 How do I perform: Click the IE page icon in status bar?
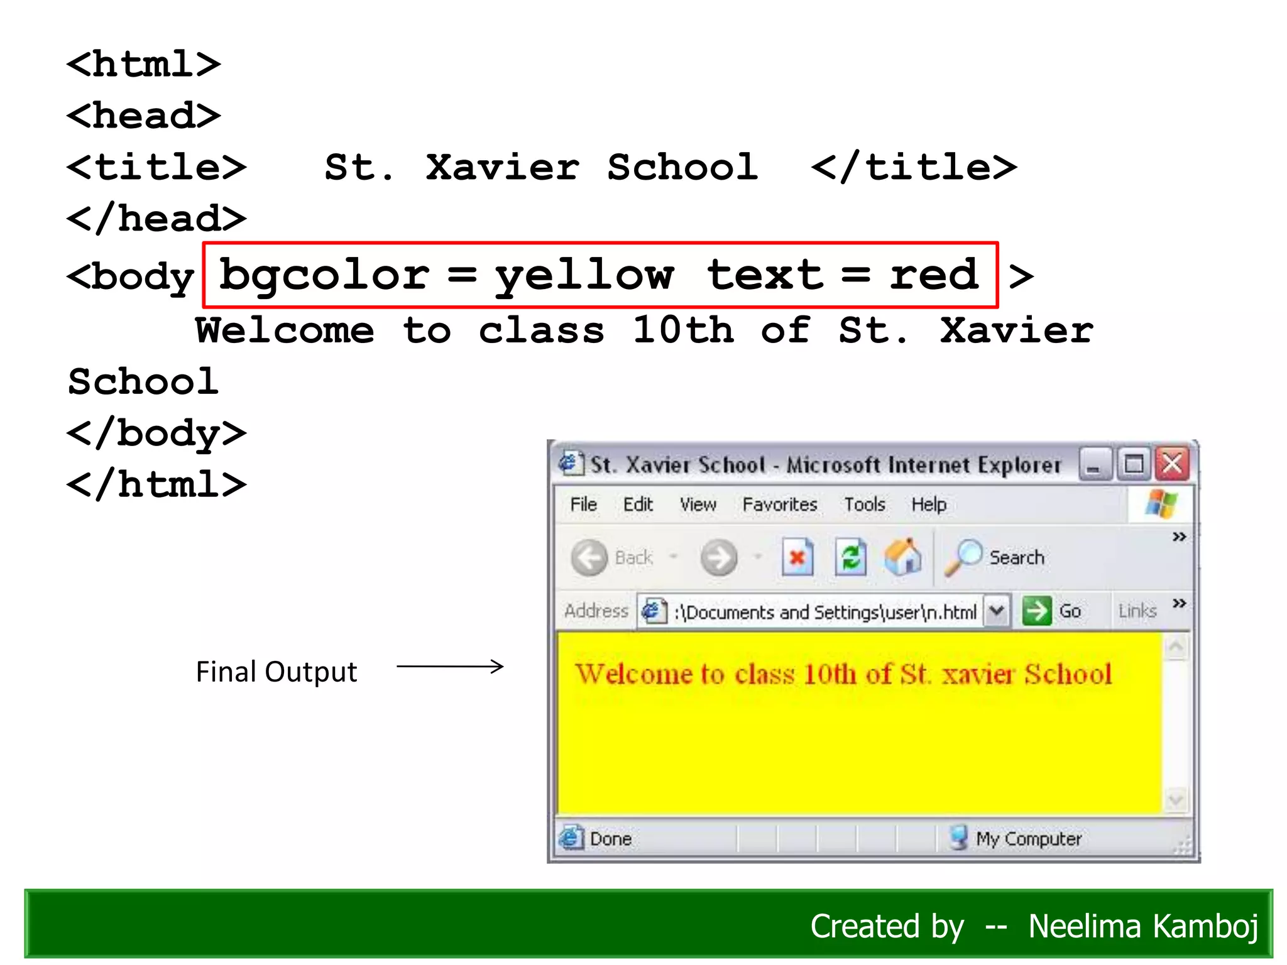tap(571, 838)
